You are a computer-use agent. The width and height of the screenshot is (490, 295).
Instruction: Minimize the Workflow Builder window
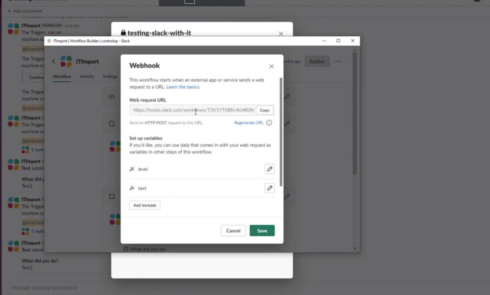coord(324,41)
